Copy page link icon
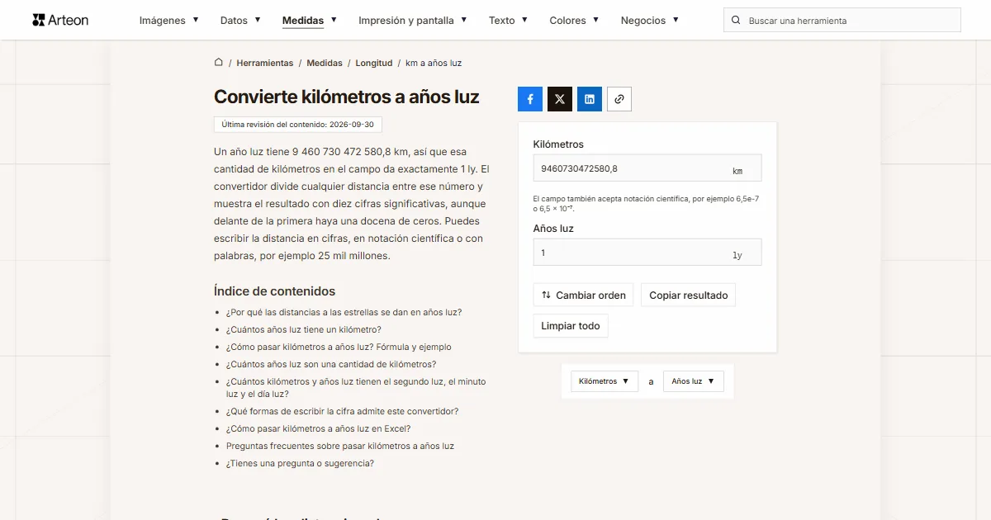The height and width of the screenshot is (520, 991). point(619,99)
